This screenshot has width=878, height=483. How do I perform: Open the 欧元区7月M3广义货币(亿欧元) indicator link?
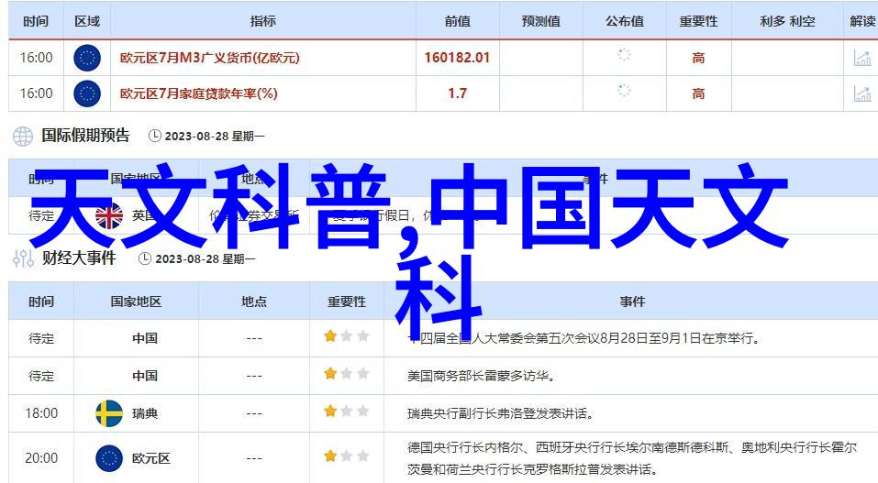pyautogui.click(x=210, y=58)
